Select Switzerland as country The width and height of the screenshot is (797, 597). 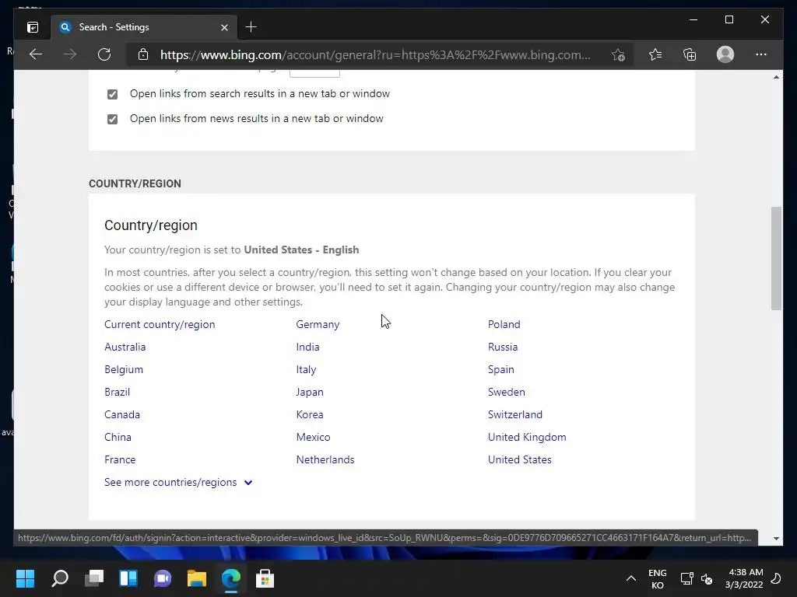point(515,414)
